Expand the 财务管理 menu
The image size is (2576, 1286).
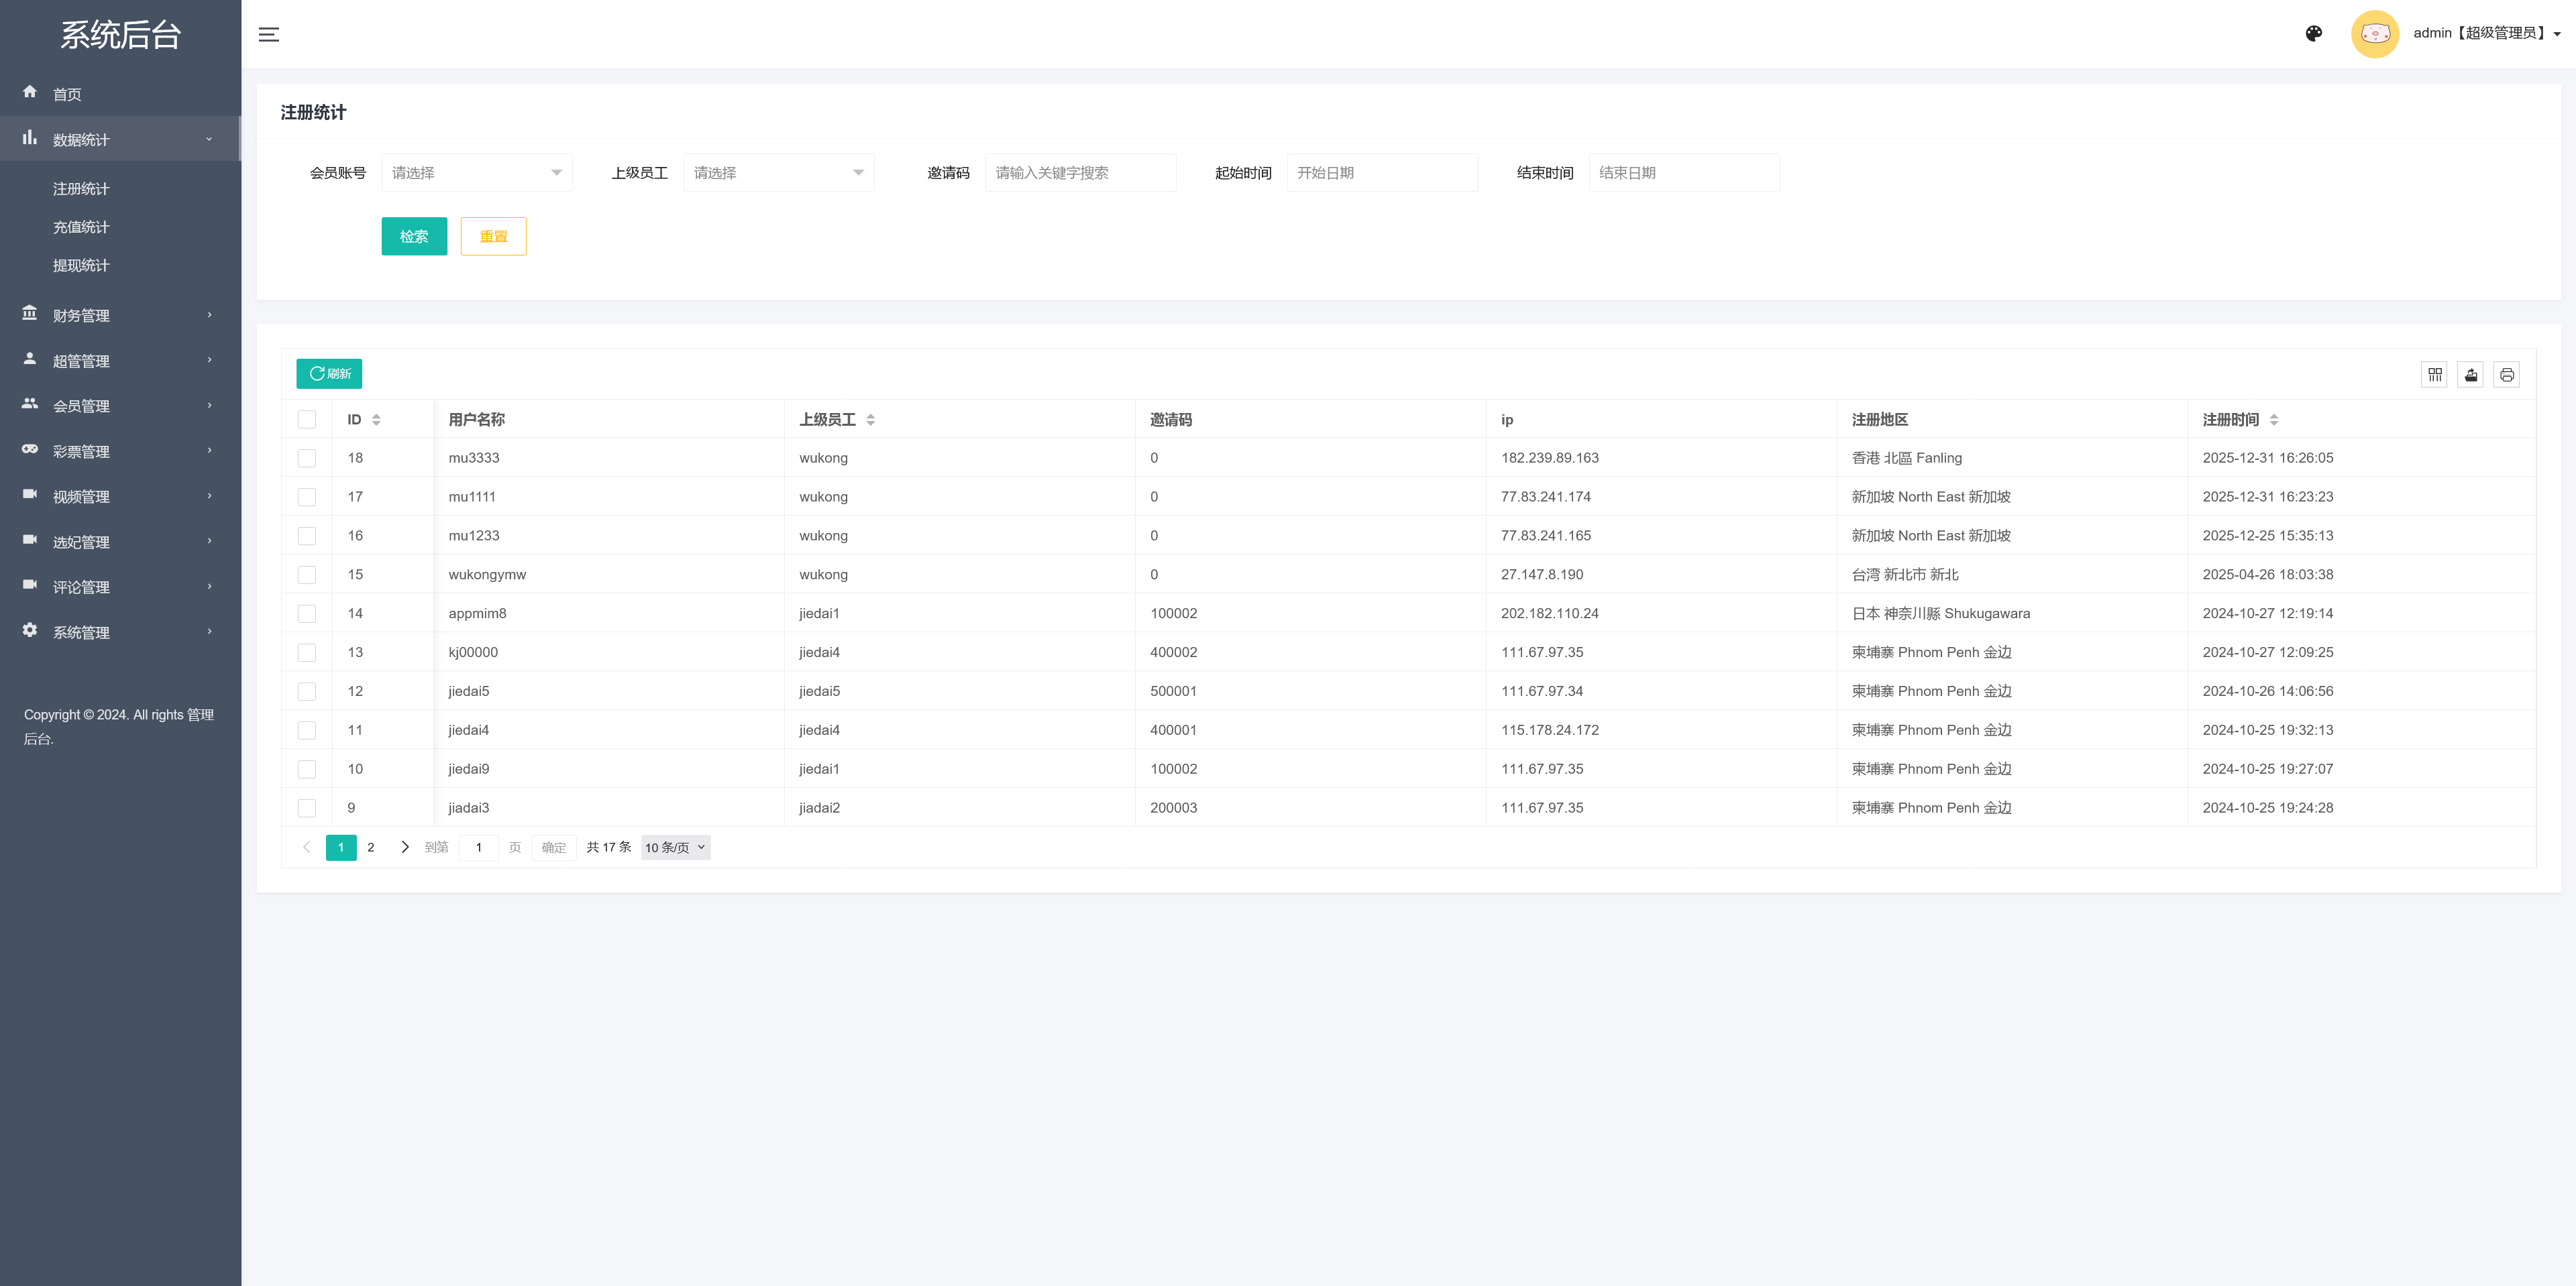click(120, 314)
